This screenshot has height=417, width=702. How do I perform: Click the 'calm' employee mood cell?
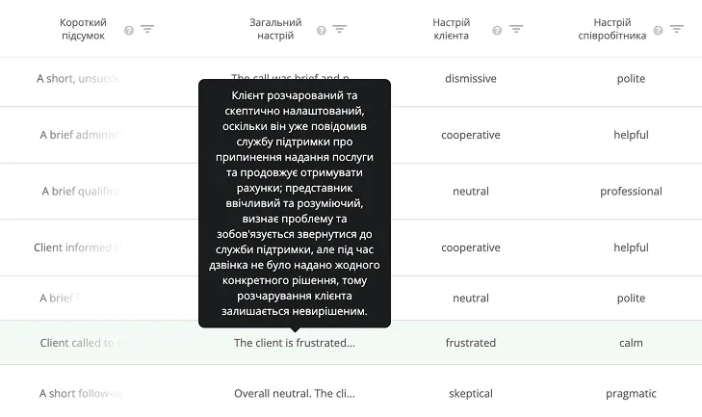(x=631, y=343)
